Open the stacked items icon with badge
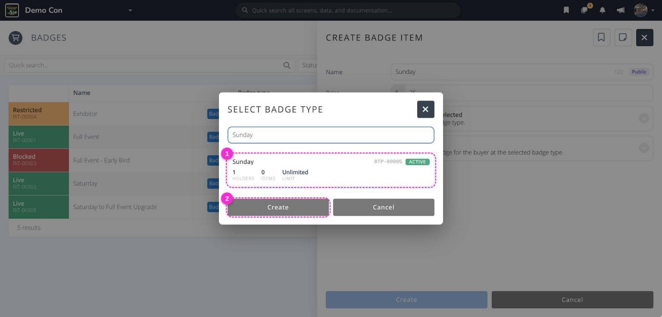This screenshot has width=662, height=317. pyautogui.click(x=585, y=10)
